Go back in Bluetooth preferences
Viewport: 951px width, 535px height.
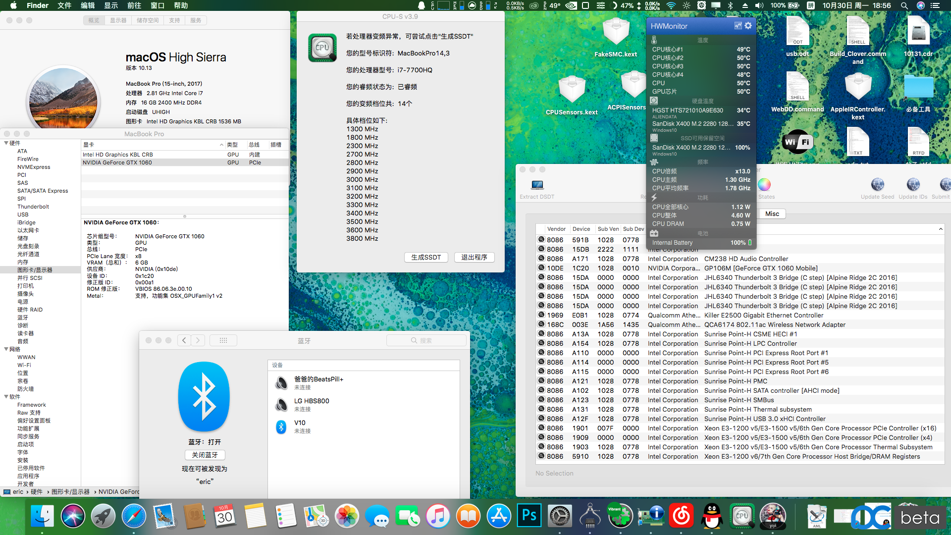click(184, 340)
